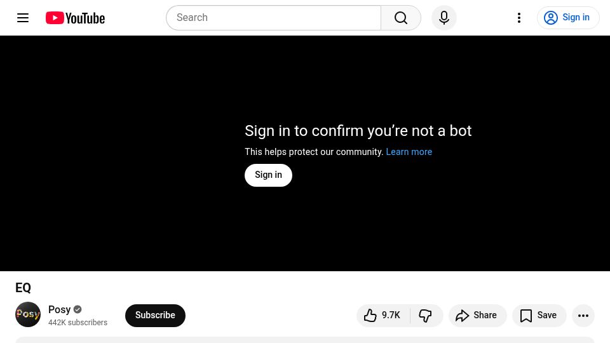The width and height of the screenshot is (610, 343).
Task: Click Sign in on the video player
Action: [268, 175]
